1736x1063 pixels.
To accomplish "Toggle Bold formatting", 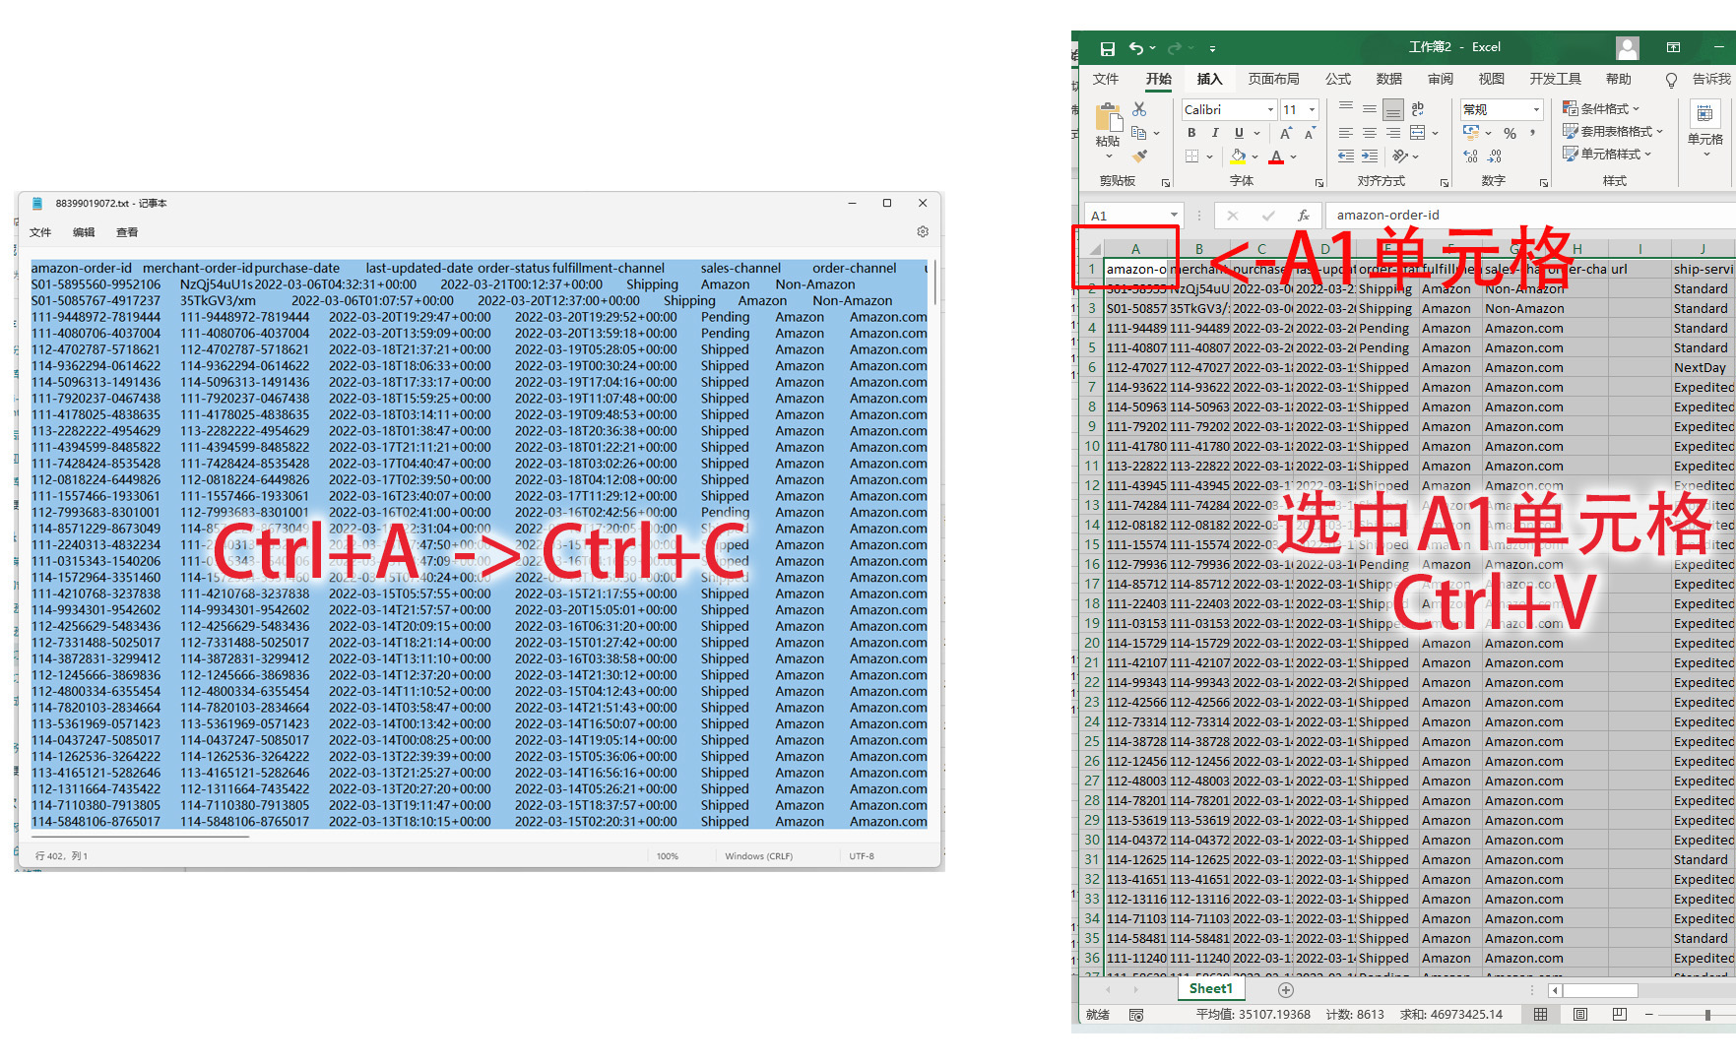I will (1191, 133).
